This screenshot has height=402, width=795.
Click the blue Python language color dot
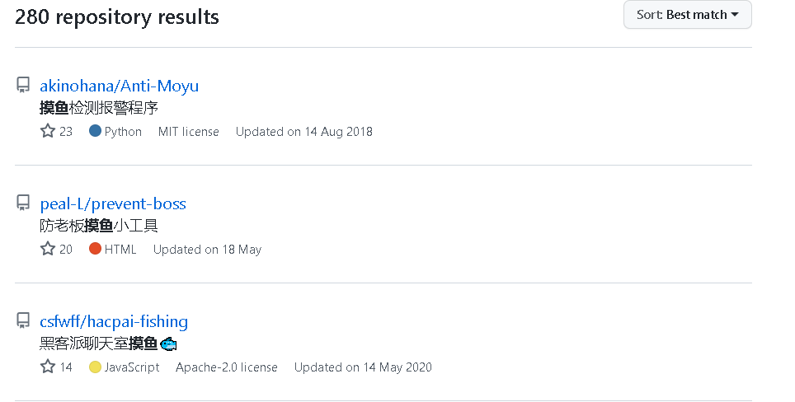[95, 131]
